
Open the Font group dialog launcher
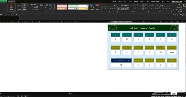tap(148, 12)
